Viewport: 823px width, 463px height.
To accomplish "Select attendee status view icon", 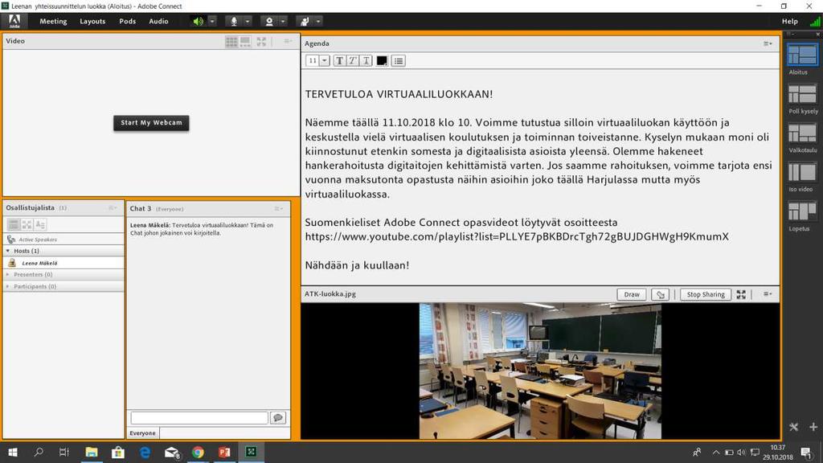I will (40, 225).
